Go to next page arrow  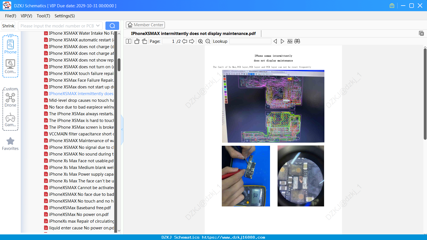point(192,41)
